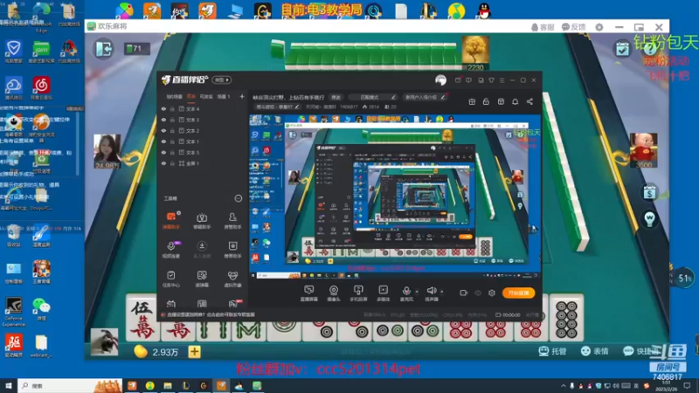Hide the 文本 5 layer with eye icon
Screen dimensions: 699x393
tap(163, 152)
